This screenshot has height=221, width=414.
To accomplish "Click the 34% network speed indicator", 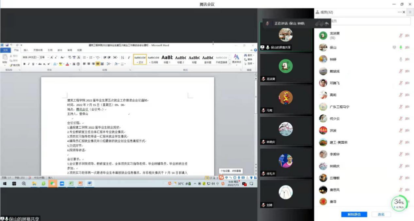I will point(399,204).
